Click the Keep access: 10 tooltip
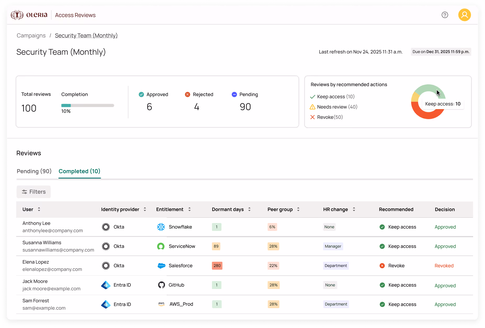This screenshot has height=328, width=485. tap(443, 104)
